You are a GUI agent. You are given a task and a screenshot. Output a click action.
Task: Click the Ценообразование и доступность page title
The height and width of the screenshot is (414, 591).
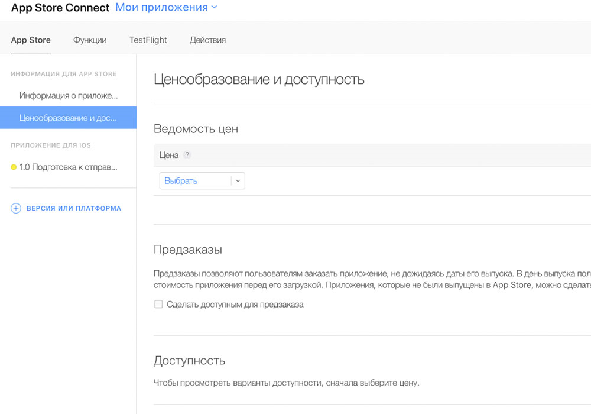click(x=259, y=80)
